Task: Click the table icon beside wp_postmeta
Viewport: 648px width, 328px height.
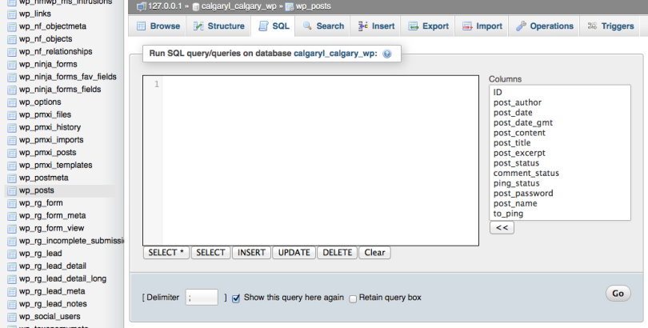Action: pyautogui.click(x=12, y=178)
